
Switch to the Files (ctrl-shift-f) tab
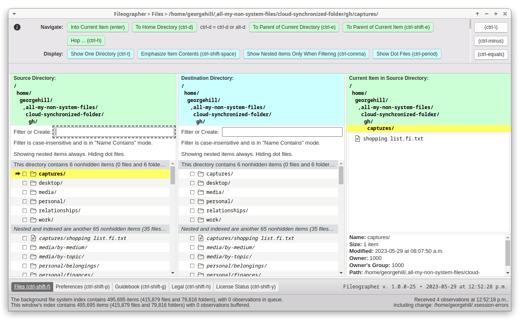point(32,287)
